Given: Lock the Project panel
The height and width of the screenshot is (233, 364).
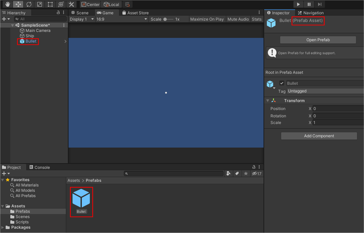Looking at the screenshot, I should point(254,167).
